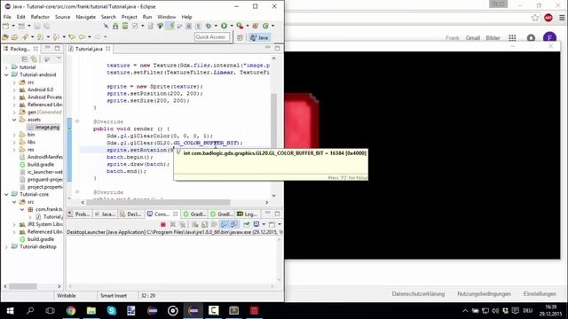568x319 pixels.
Task: Expand Android 6.0 library node
Action: click(x=14, y=89)
